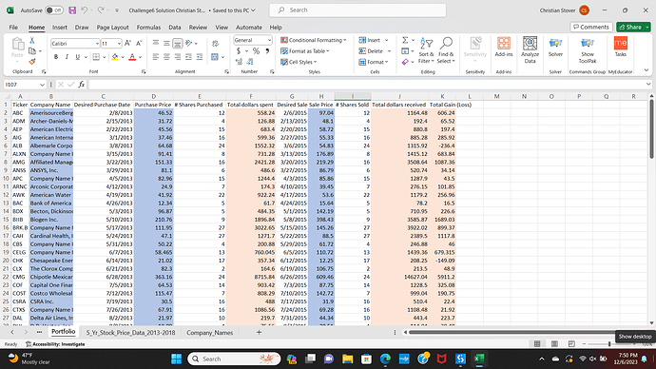Switch to Page Break Preview icon
The width and height of the screenshot is (656, 369).
571,344
